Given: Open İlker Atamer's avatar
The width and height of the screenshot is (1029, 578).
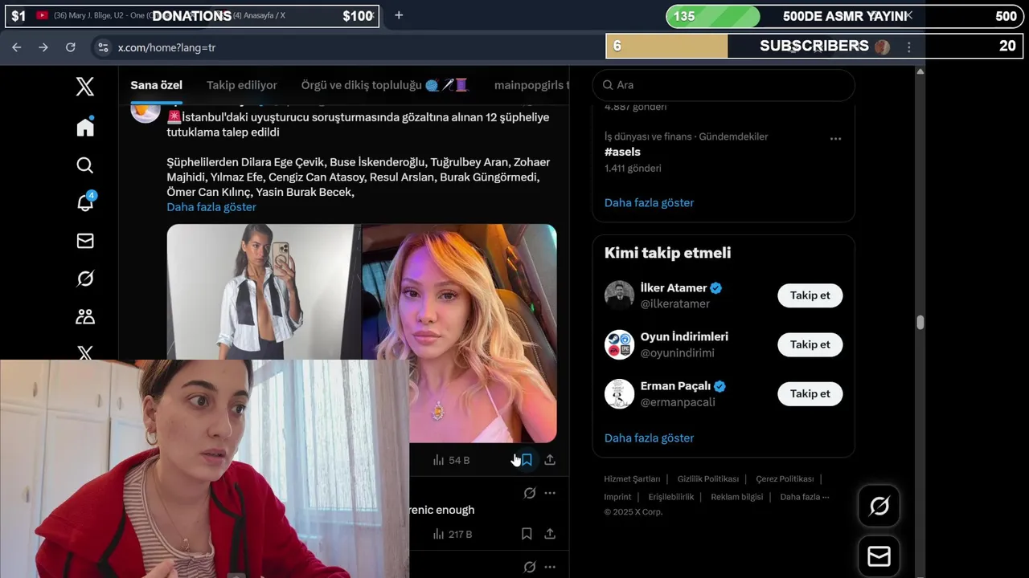Looking at the screenshot, I should (619, 295).
